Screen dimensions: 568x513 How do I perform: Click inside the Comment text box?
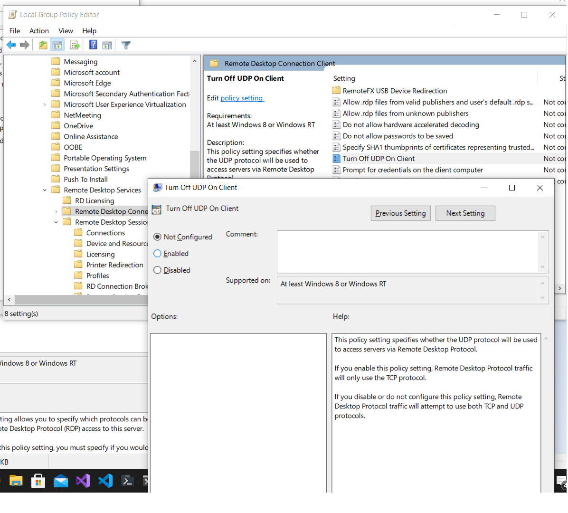[408, 252]
